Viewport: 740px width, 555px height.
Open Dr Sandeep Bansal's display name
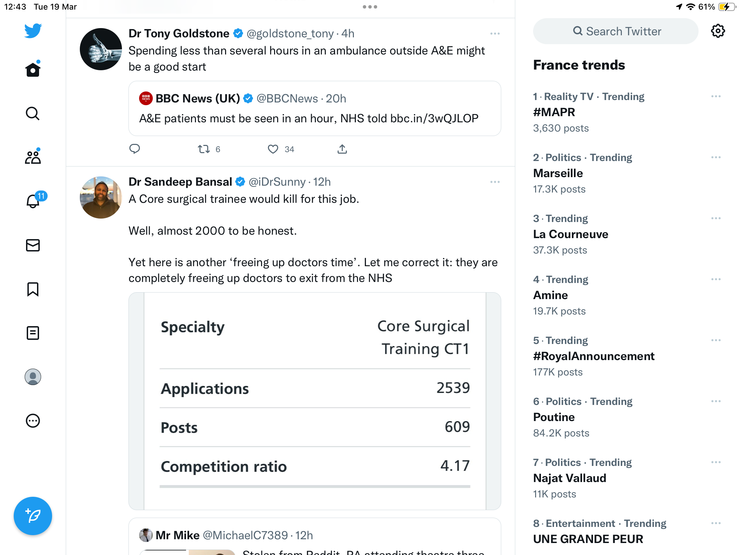coord(180,182)
